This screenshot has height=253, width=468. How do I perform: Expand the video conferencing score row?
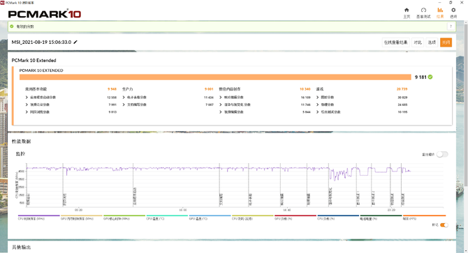click(x=38, y=105)
